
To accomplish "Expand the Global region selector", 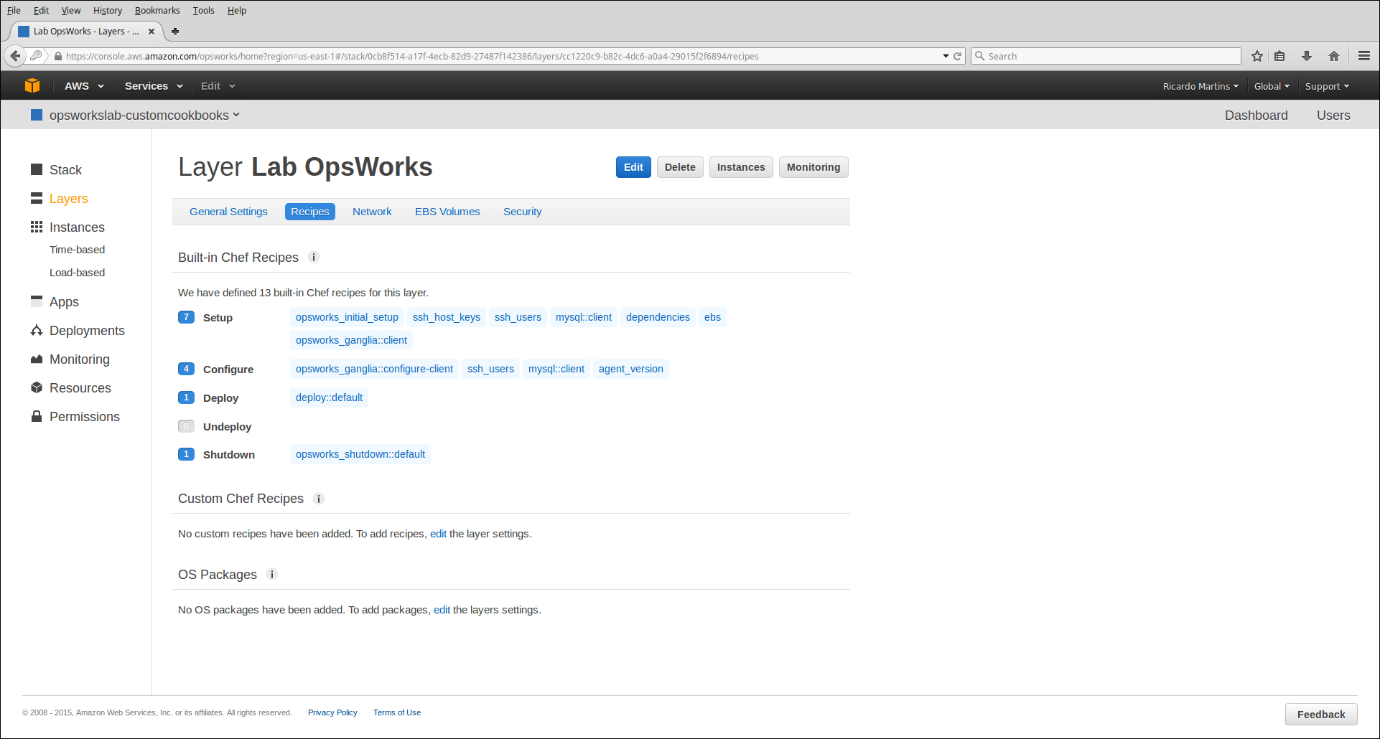I will 1271,85.
